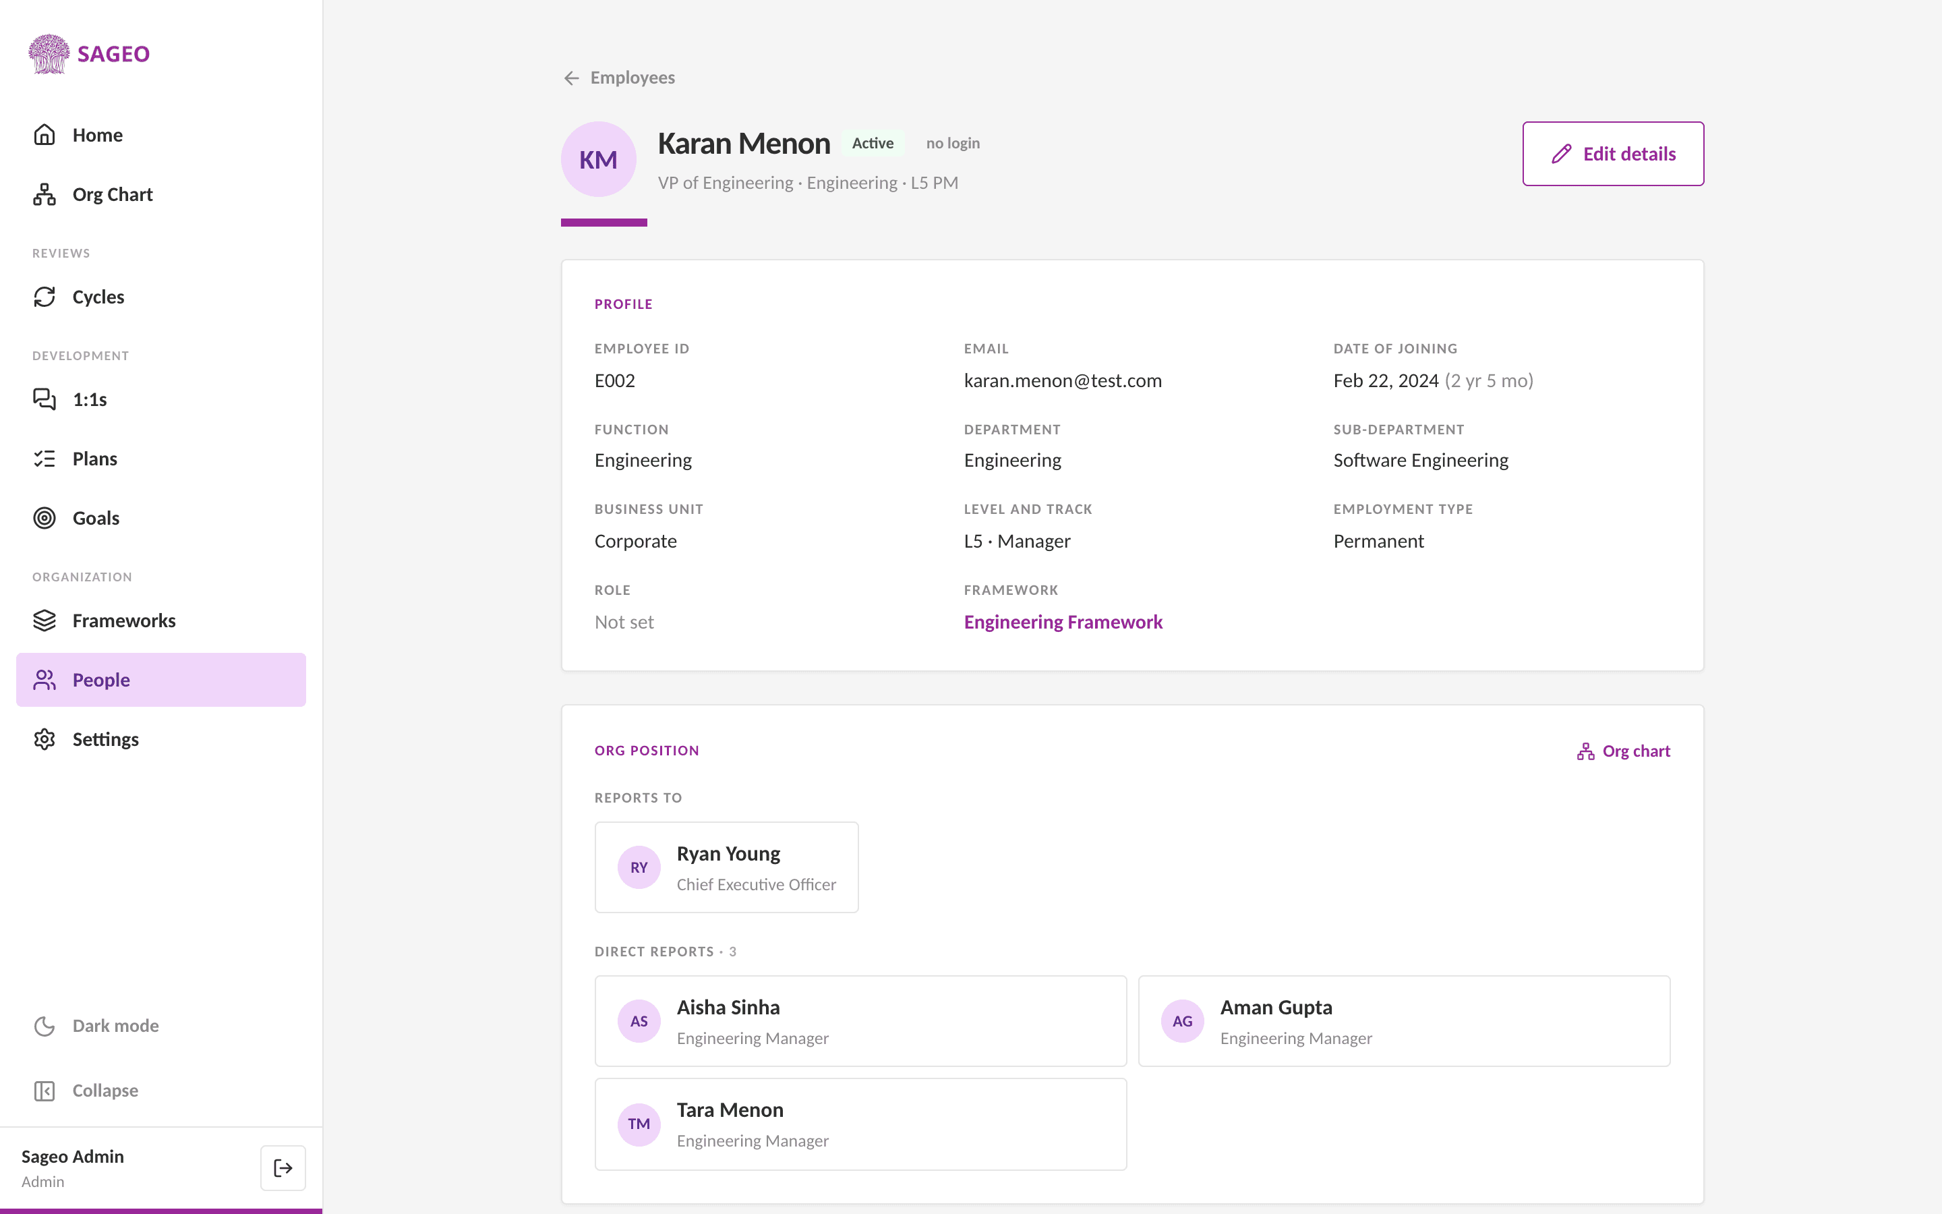This screenshot has width=1942, height=1214.
Task: Click the KM avatar of Karan Menon
Action: pos(599,159)
